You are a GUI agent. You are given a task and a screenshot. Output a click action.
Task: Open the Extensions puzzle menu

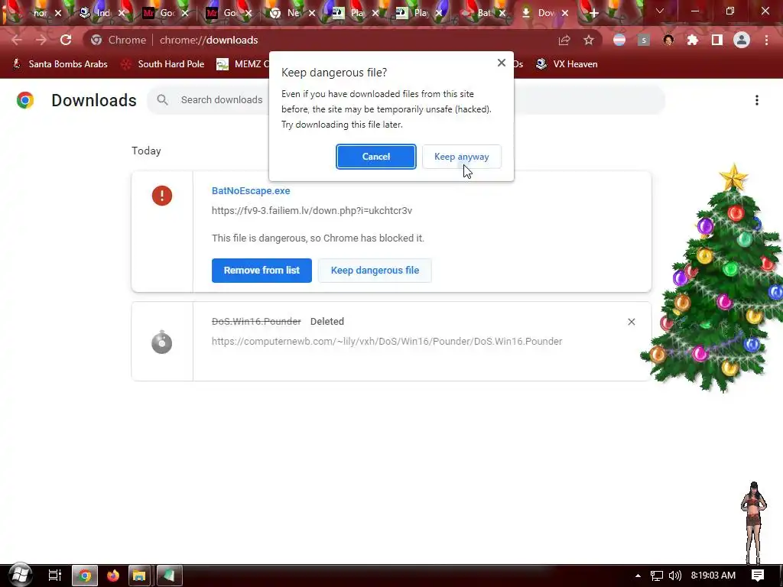(693, 40)
